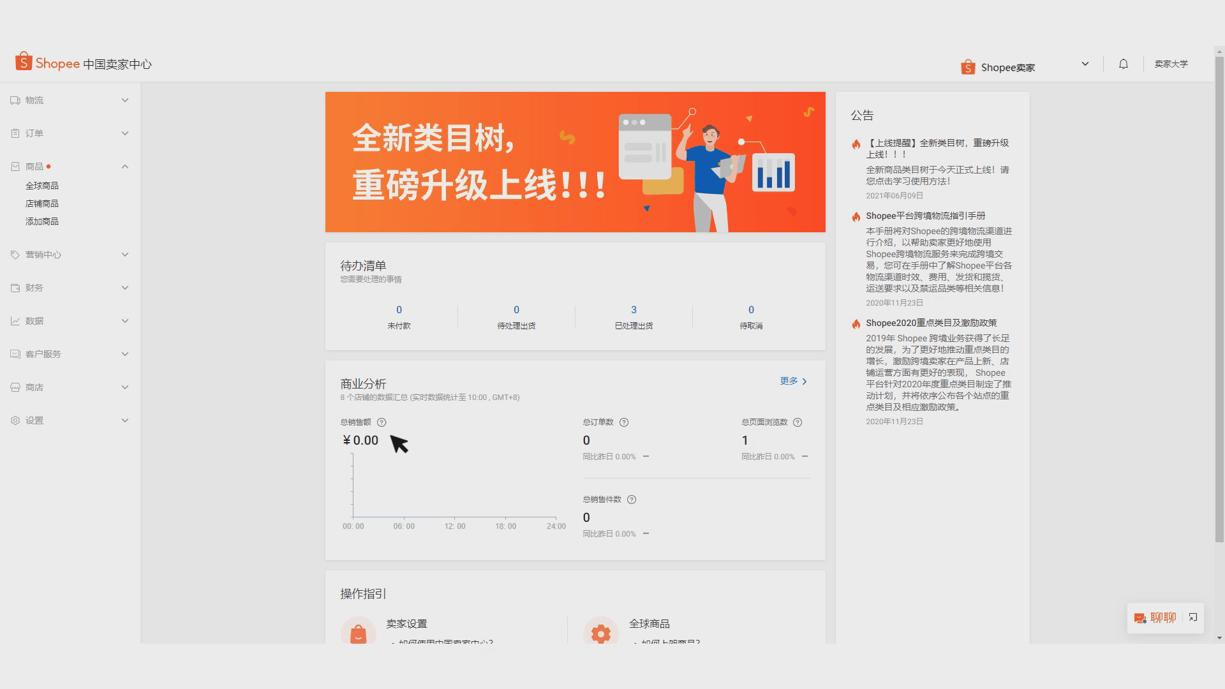Screen dimensions: 1225x689
Task: Click the 卖家大学 button in top bar
Action: (x=1172, y=63)
